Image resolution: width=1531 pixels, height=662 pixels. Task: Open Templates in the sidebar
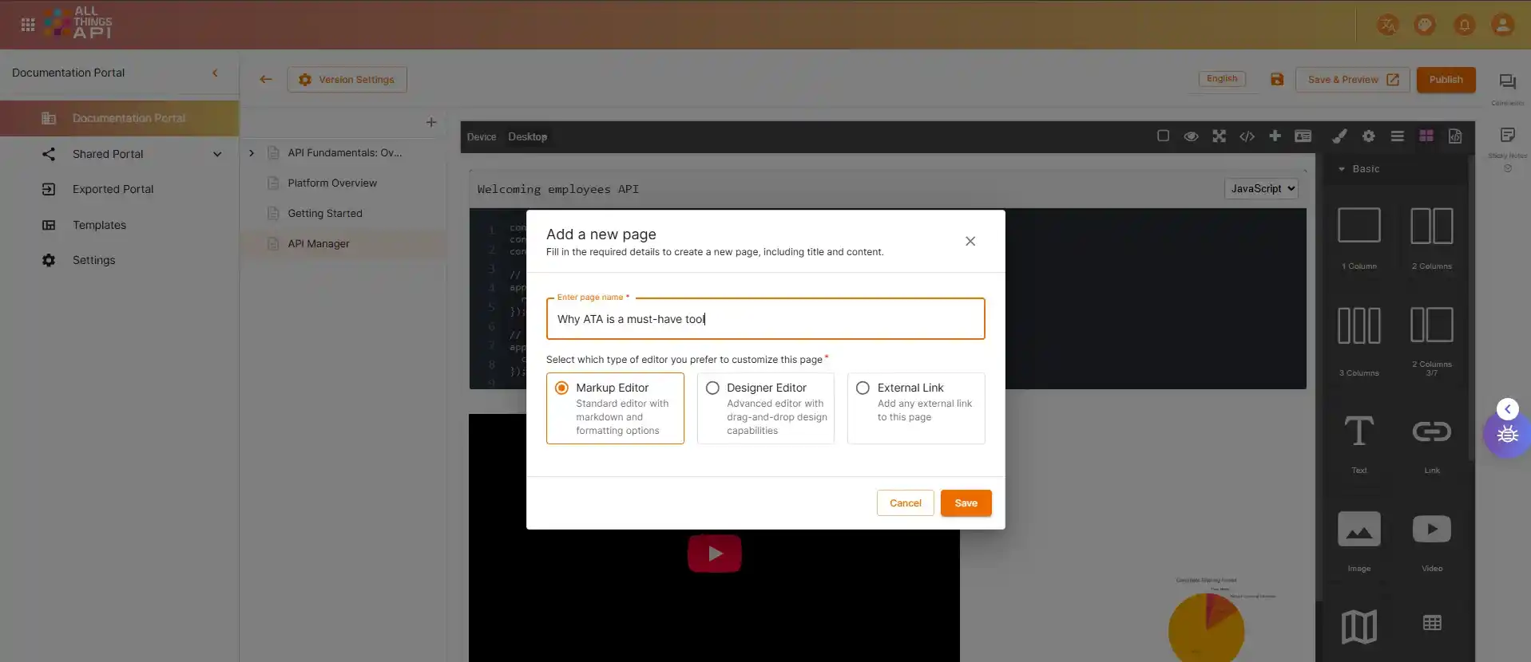click(x=99, y=225)
